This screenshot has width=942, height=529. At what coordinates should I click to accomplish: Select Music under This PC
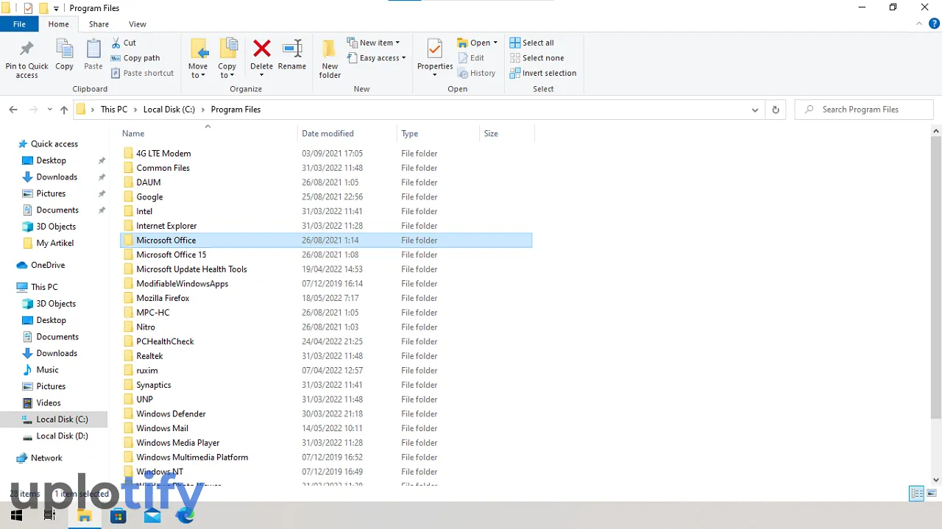pos(47,370)
